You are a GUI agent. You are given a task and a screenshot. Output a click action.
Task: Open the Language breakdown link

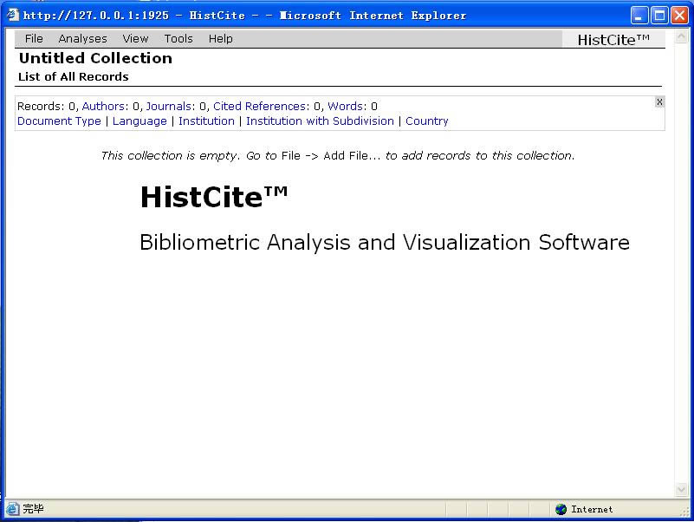pos(139,121)
